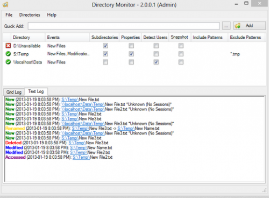Click the Subdirectories column header
The width and height of the screenshot is (269, 198).
pyautogui.click(x=104, y=37)
